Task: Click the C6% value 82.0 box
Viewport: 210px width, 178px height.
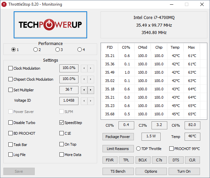Action: point(192,125)
